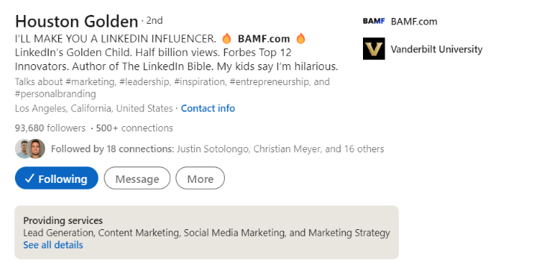The height and width of the screenshot is (271, 540).
Task: Click the 2nd degree connection badge
Action: click(155, 21)
